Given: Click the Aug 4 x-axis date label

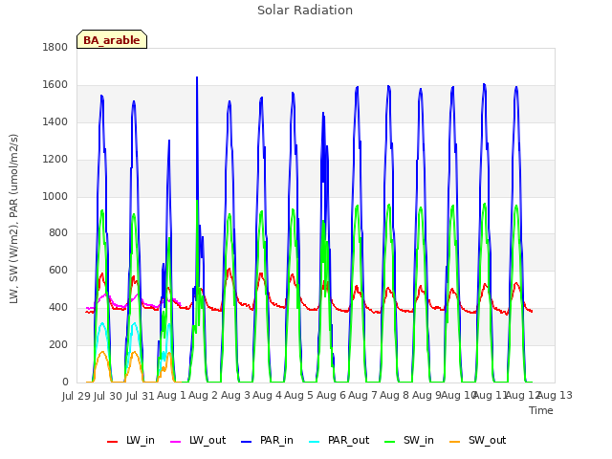Looking at the screenshot, I should coord(267,395).
